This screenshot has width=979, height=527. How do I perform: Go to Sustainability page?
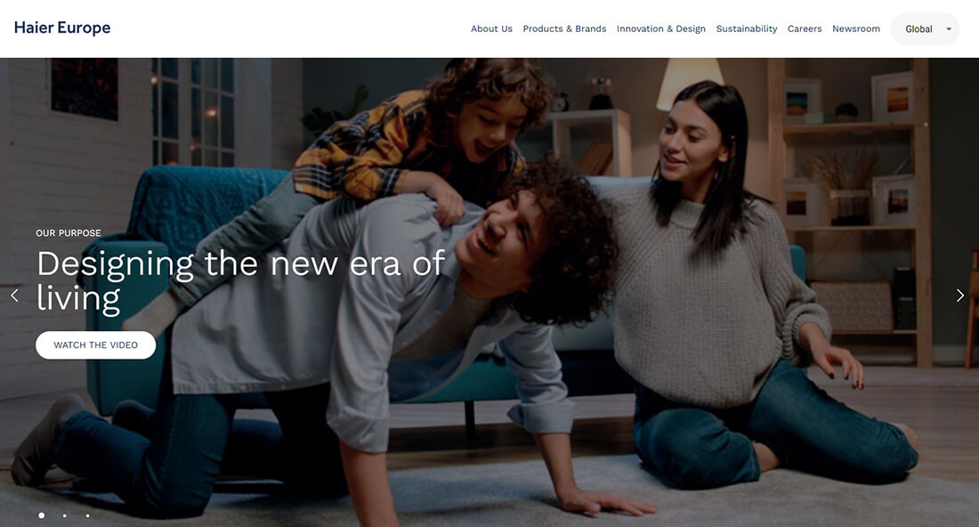point(747,28)
